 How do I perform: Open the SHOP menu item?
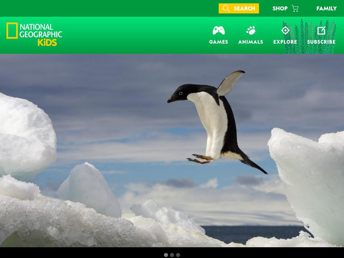click(x=280, y=7)
